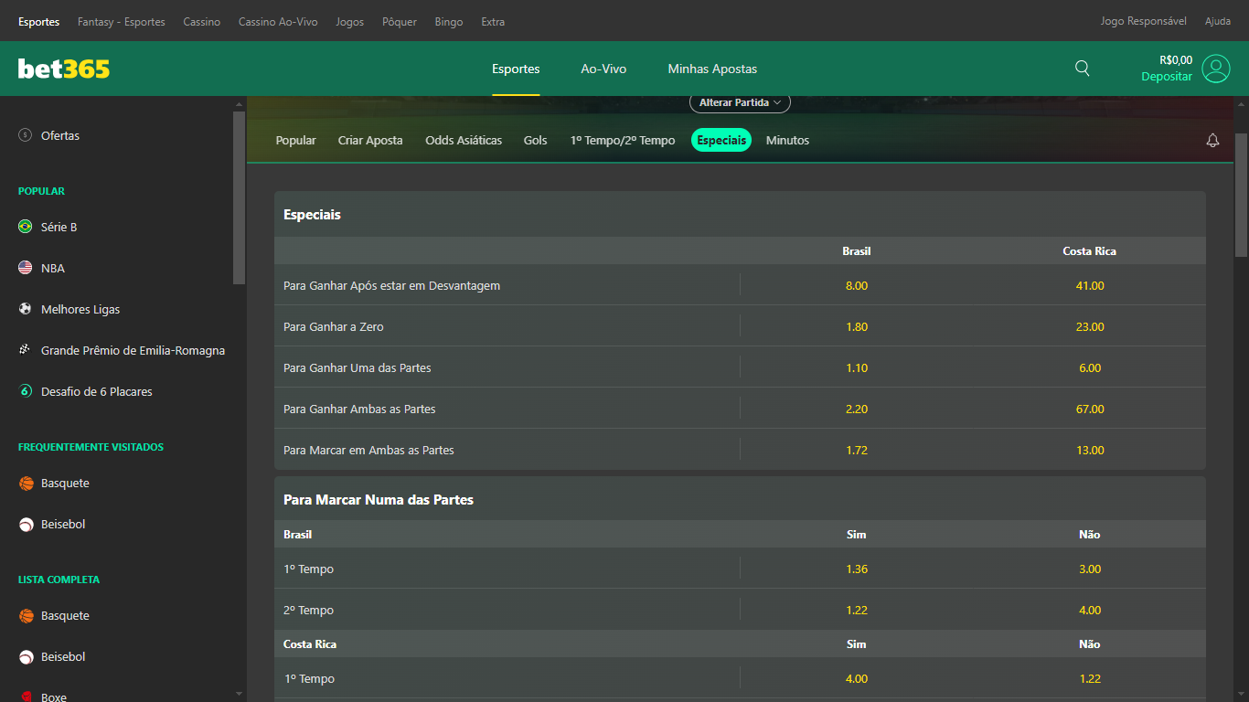Select the Gols tab

(x=536, y=141)
